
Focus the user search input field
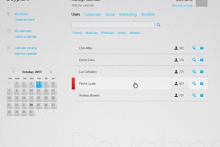click(x=113, y=25)
